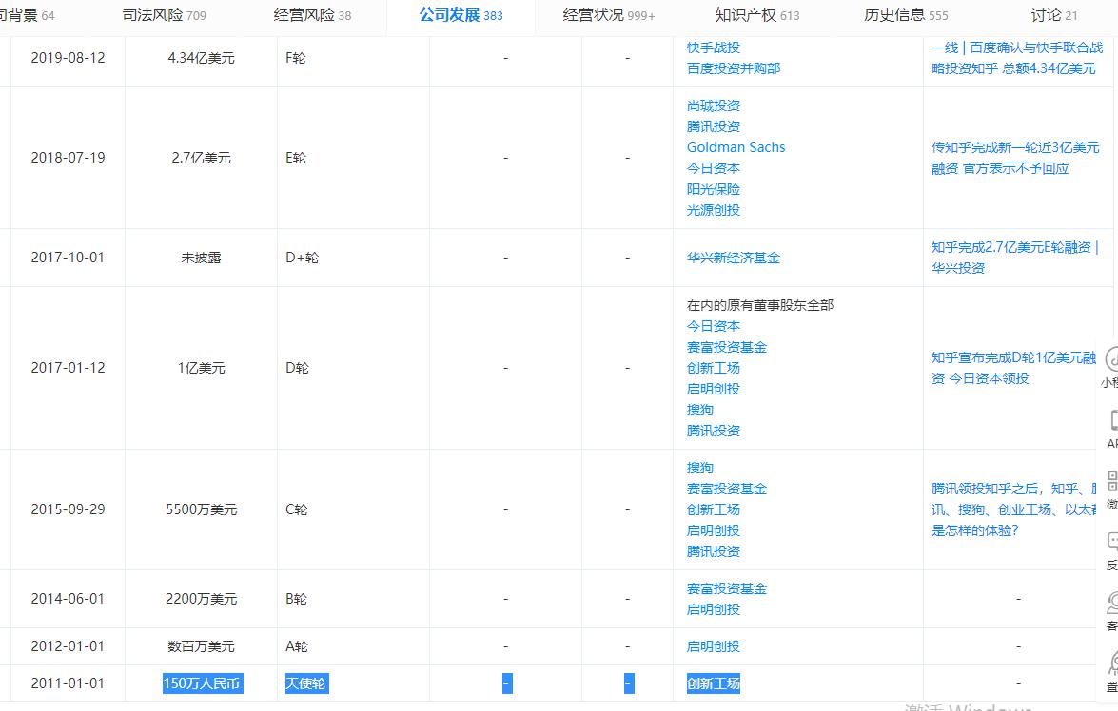Click 腾讯投资 in the D轮 row
The height and width of the screenshot is (711, 1118).
click(x=713, y=431)
